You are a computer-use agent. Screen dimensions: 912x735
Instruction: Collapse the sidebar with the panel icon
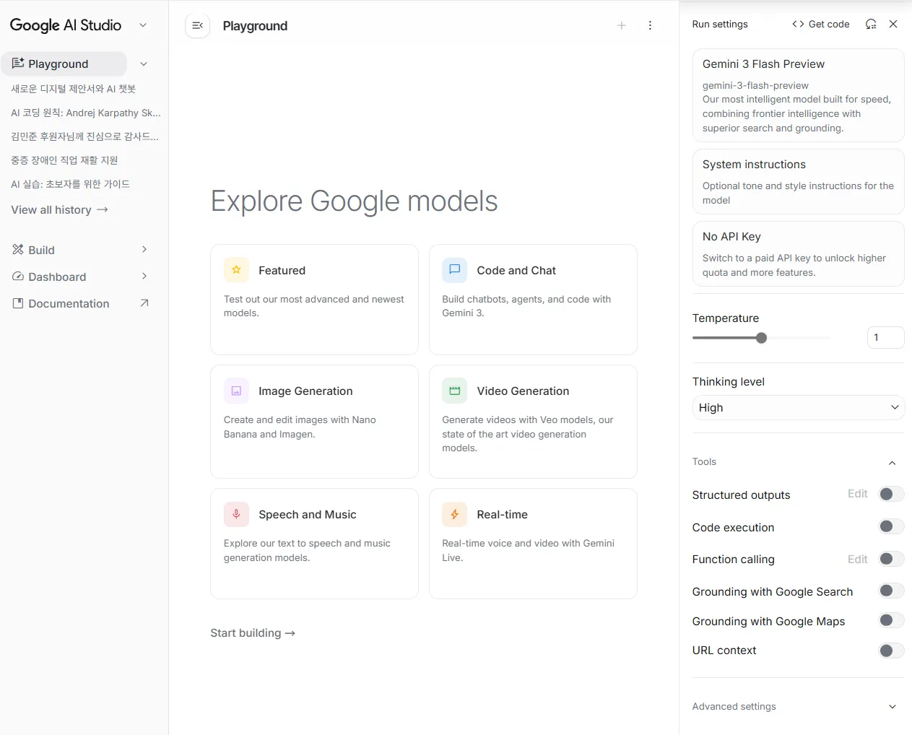coord(197,26)
